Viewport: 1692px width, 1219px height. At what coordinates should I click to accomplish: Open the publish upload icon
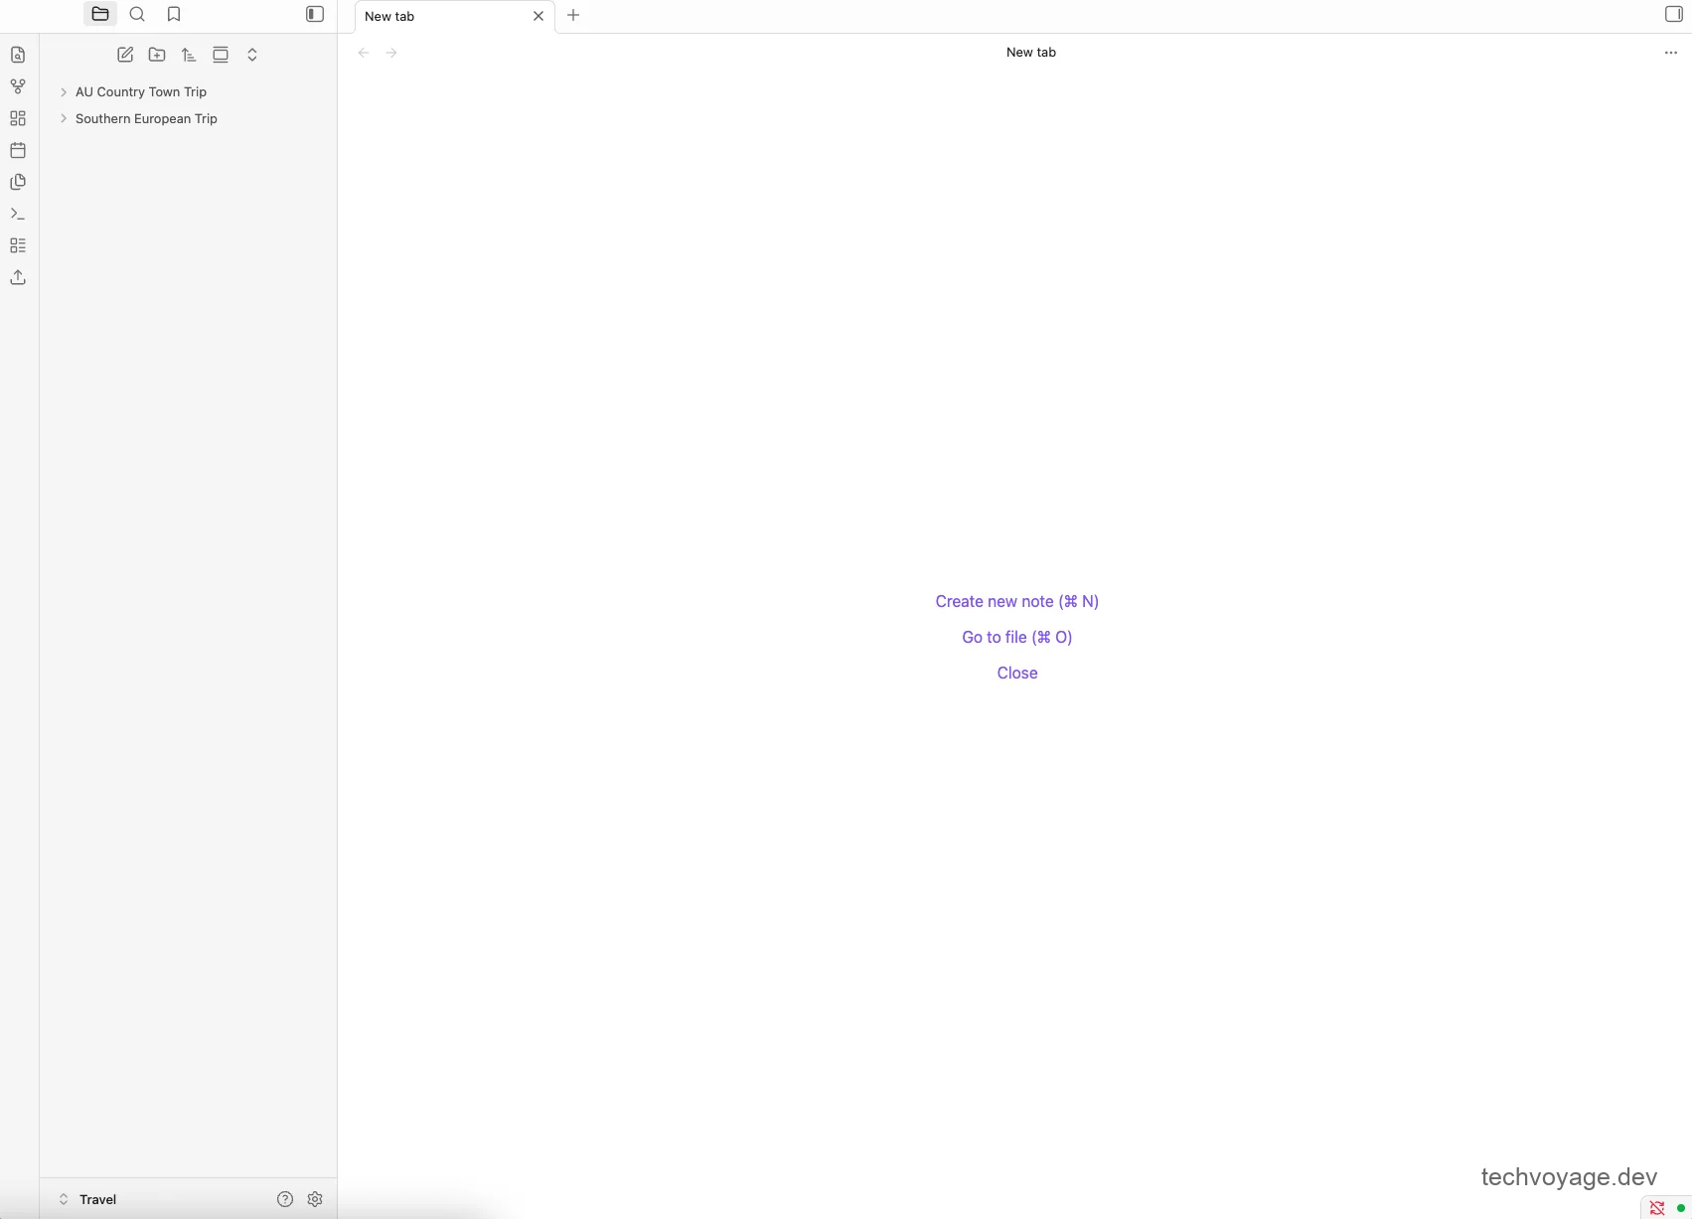point(18,277)
